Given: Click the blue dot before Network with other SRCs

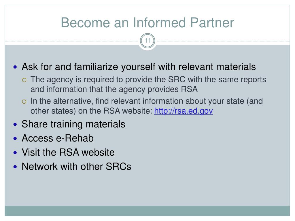Looking at the screenshot, I should (x=15, y=167).
